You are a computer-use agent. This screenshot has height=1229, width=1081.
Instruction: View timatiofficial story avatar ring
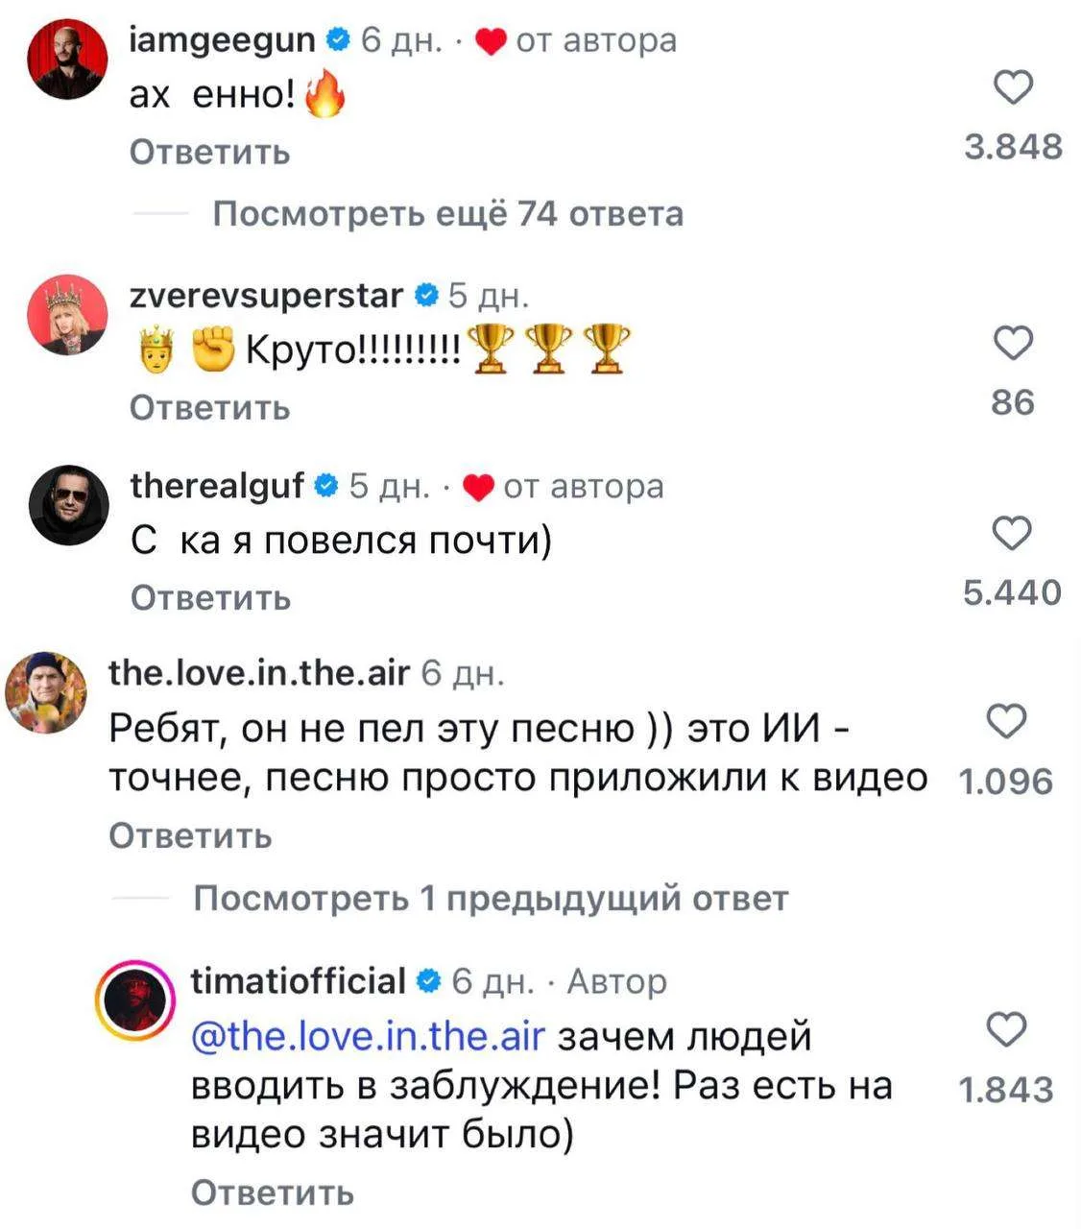134,1000
